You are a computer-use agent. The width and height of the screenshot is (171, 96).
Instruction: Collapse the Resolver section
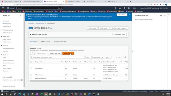(2, 55)
